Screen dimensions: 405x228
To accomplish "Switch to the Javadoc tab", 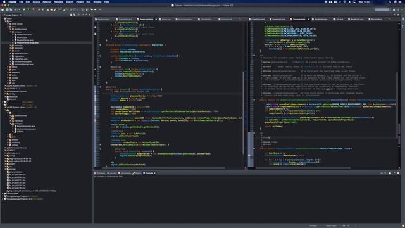I will pos(112,173).
